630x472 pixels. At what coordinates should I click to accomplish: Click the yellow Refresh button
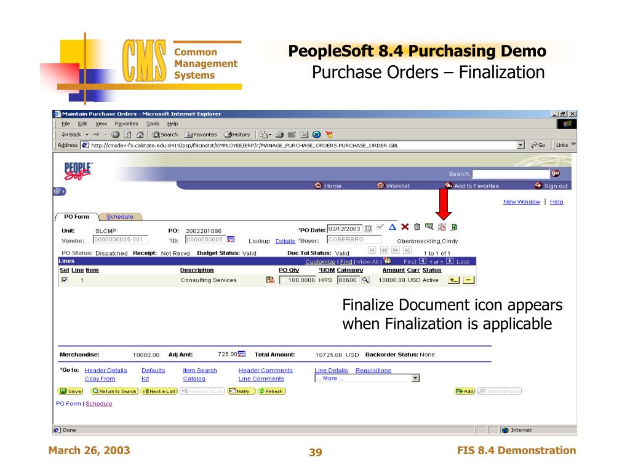[x=271, y=391]
